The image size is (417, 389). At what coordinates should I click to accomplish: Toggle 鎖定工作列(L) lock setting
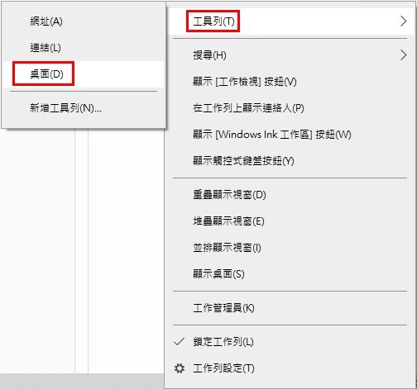290,342
